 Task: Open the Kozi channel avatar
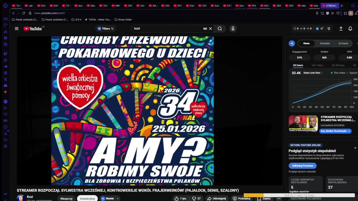click(20, 198)
